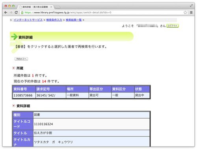Click the 図書 value cell

pyautogui.click(x=91, y=115)
